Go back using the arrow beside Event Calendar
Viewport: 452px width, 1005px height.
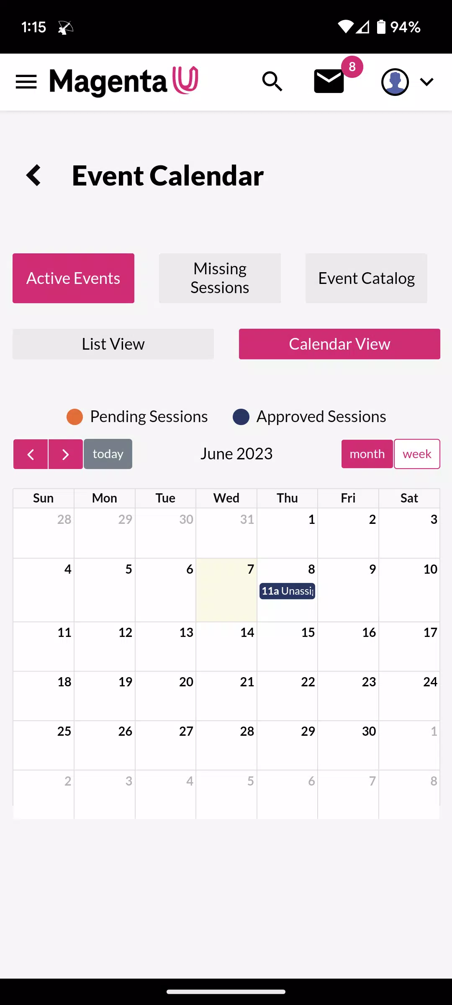pyautogui.click(x=33, y=175)
